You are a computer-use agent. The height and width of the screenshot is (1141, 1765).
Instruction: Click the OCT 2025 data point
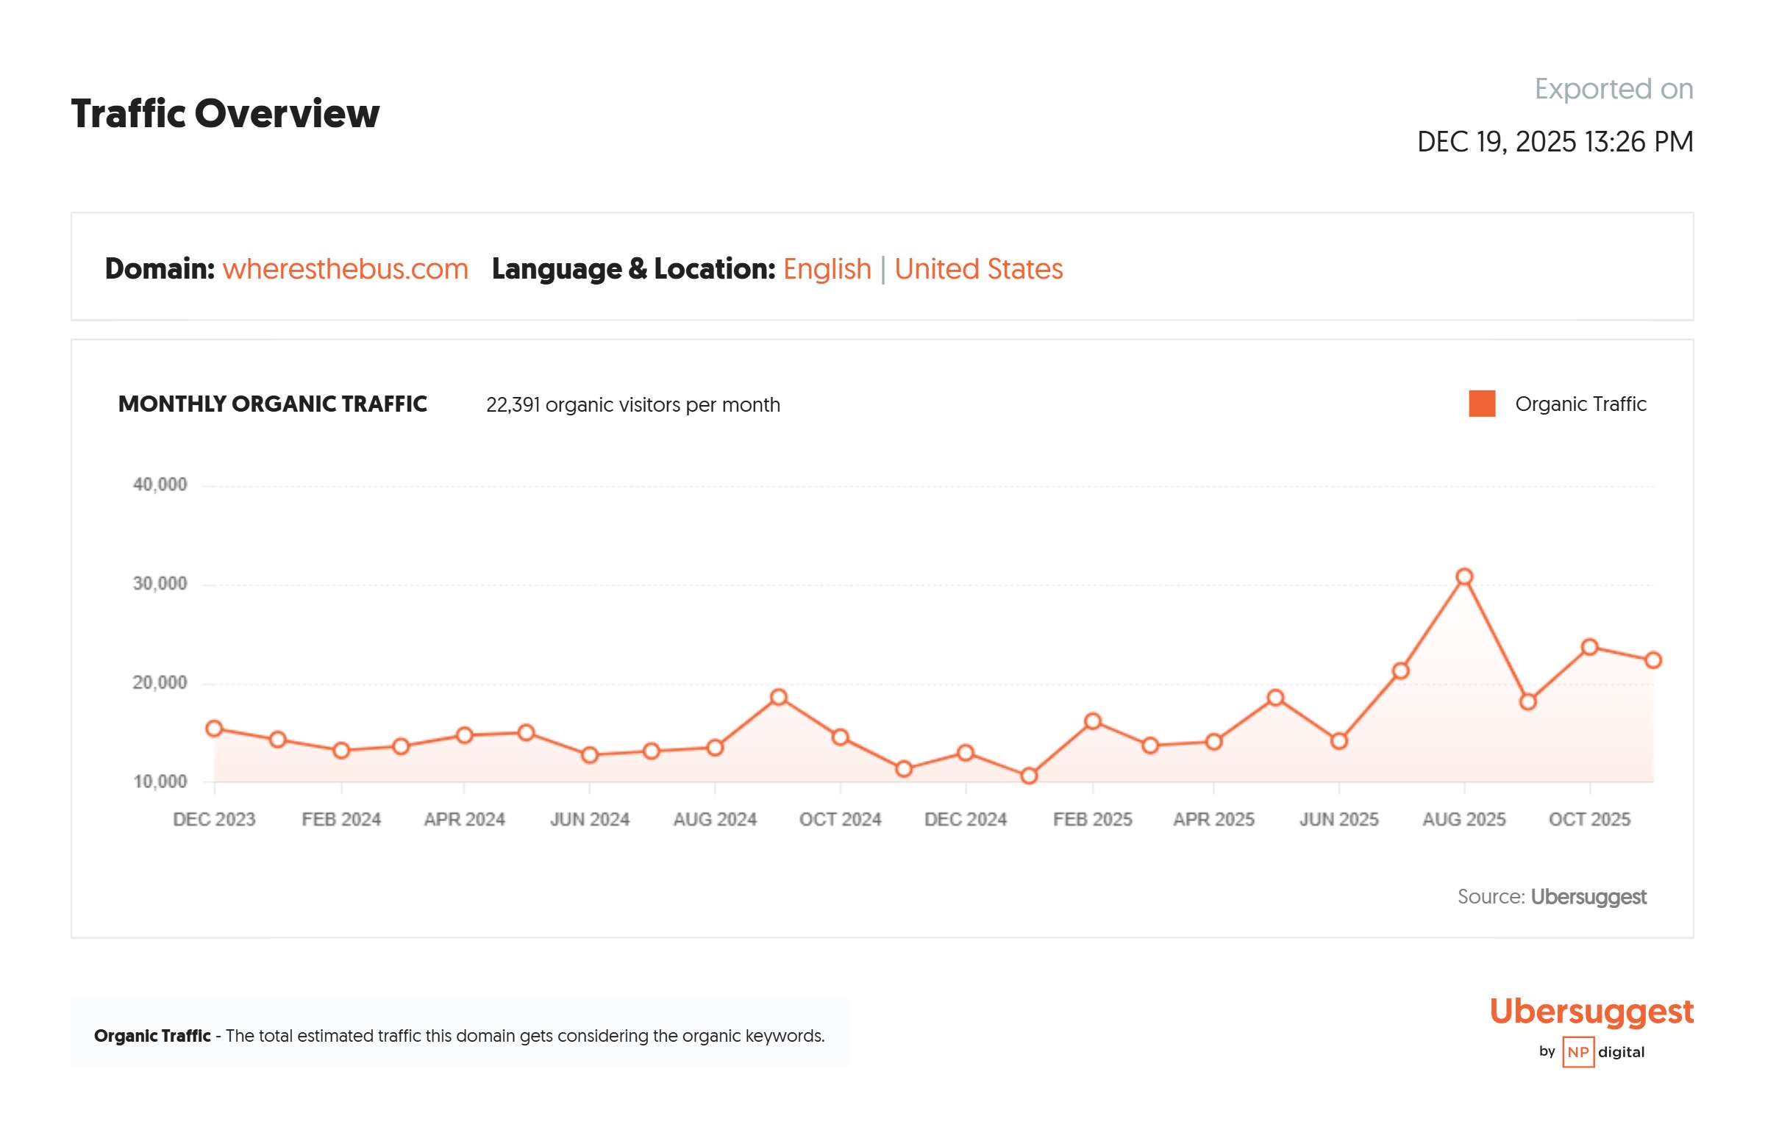pyautogui.click(x=1588, y=648)
